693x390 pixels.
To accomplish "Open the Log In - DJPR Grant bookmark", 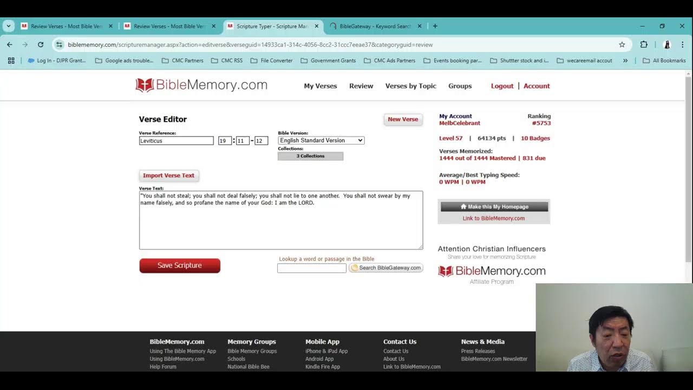I will [x=57, y=61].
